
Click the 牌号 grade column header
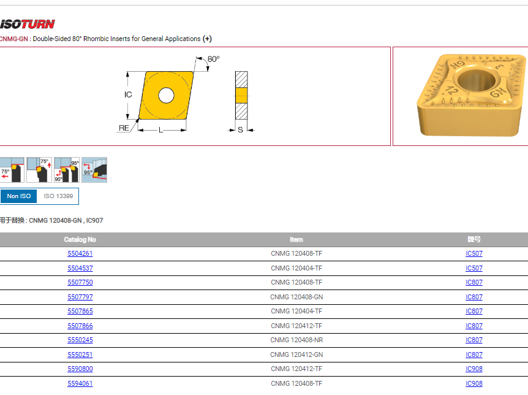point(474,240)
